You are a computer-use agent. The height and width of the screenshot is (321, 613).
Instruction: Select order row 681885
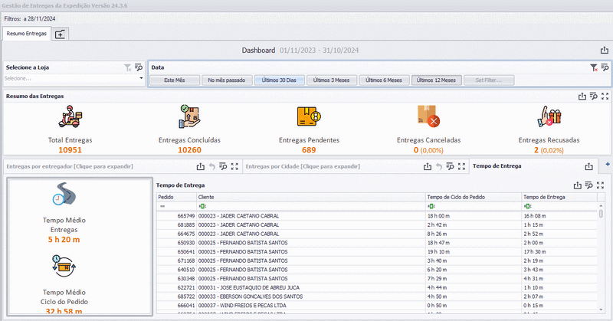(377, 224)
